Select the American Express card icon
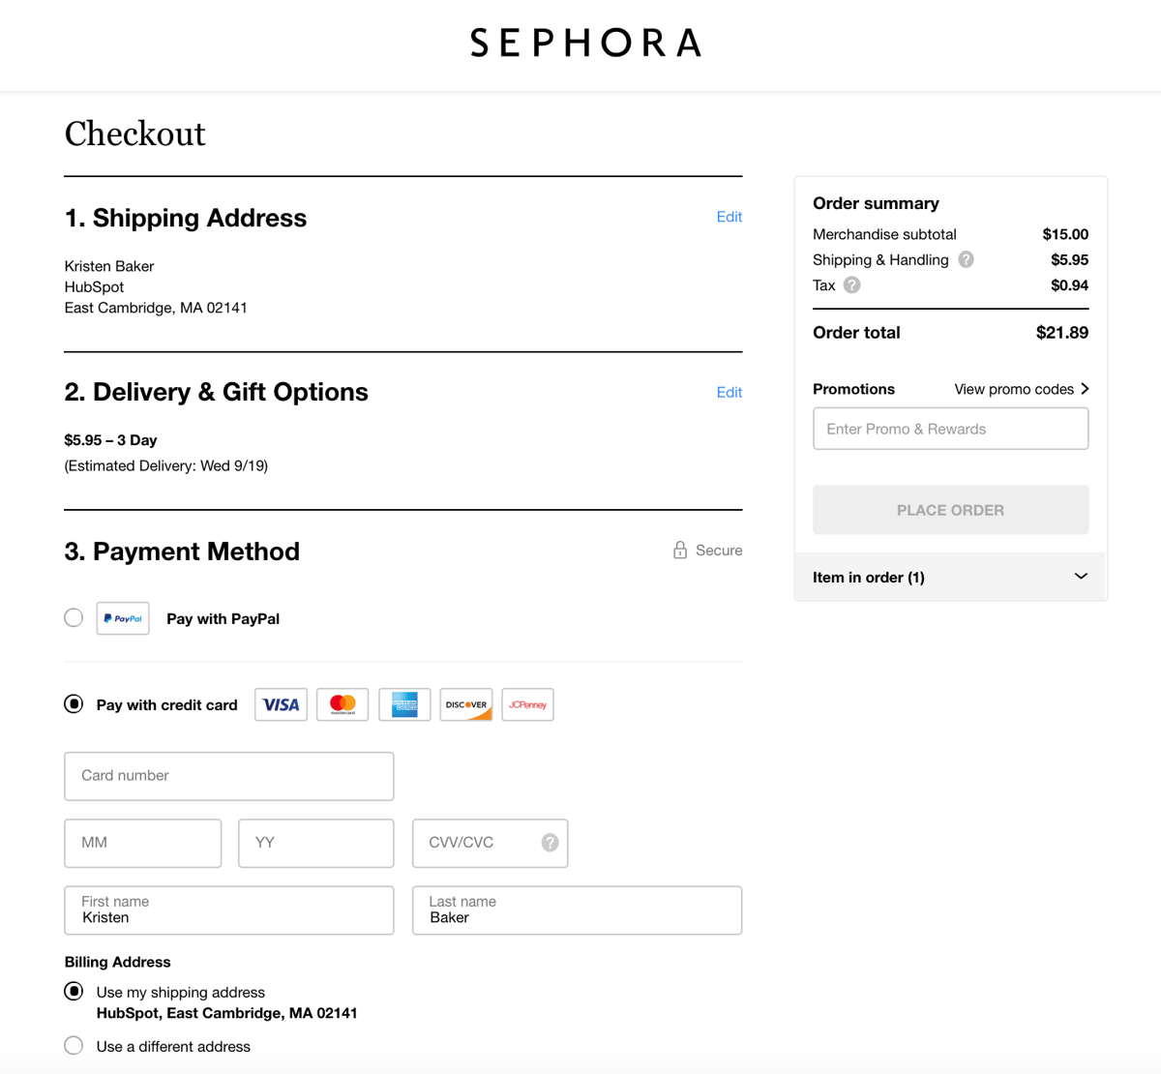This screenshot has height=1074, width=1161. (404, 704)
